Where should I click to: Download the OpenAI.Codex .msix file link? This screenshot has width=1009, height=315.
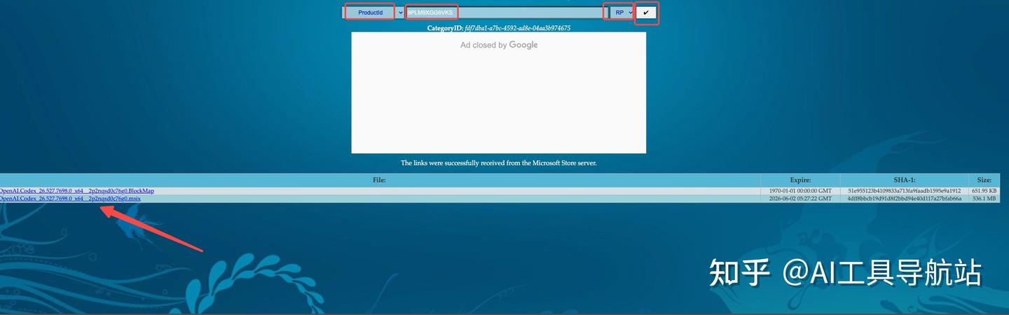[x=69, y=199]
